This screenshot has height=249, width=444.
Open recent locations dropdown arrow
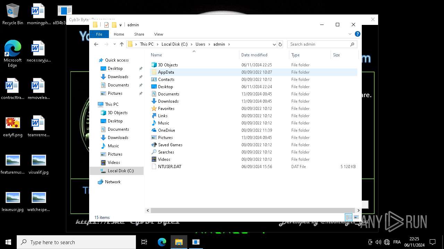(x=114, y=44)
